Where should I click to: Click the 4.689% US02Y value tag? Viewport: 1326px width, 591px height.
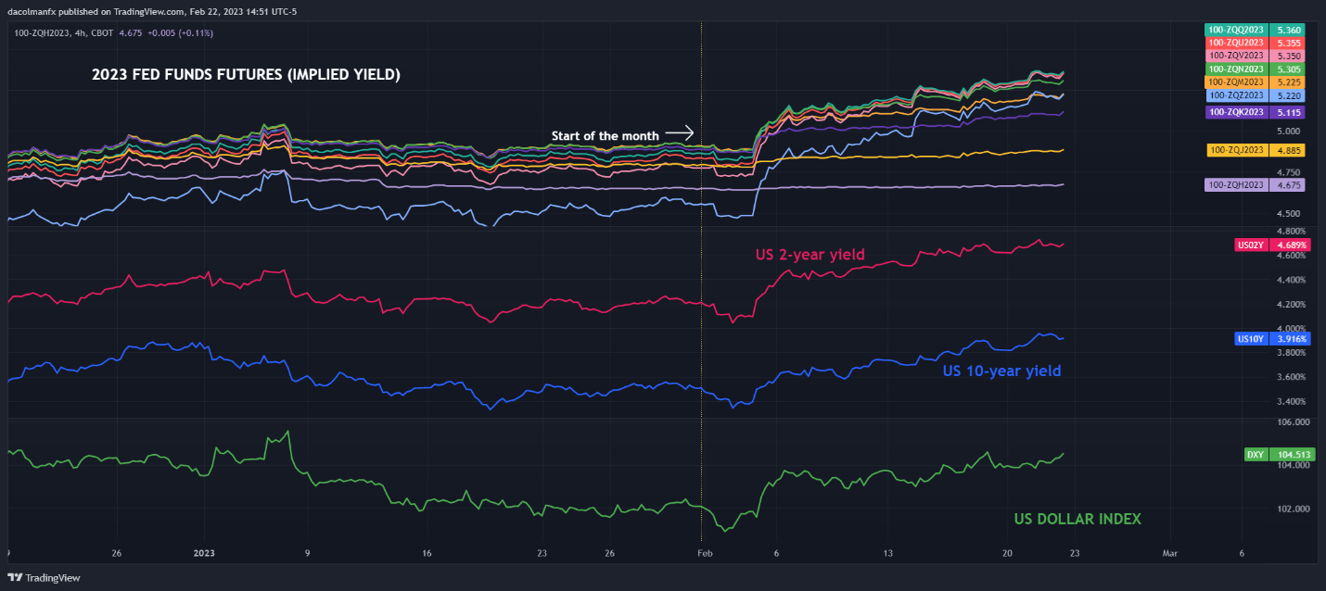coord(1288,245)
